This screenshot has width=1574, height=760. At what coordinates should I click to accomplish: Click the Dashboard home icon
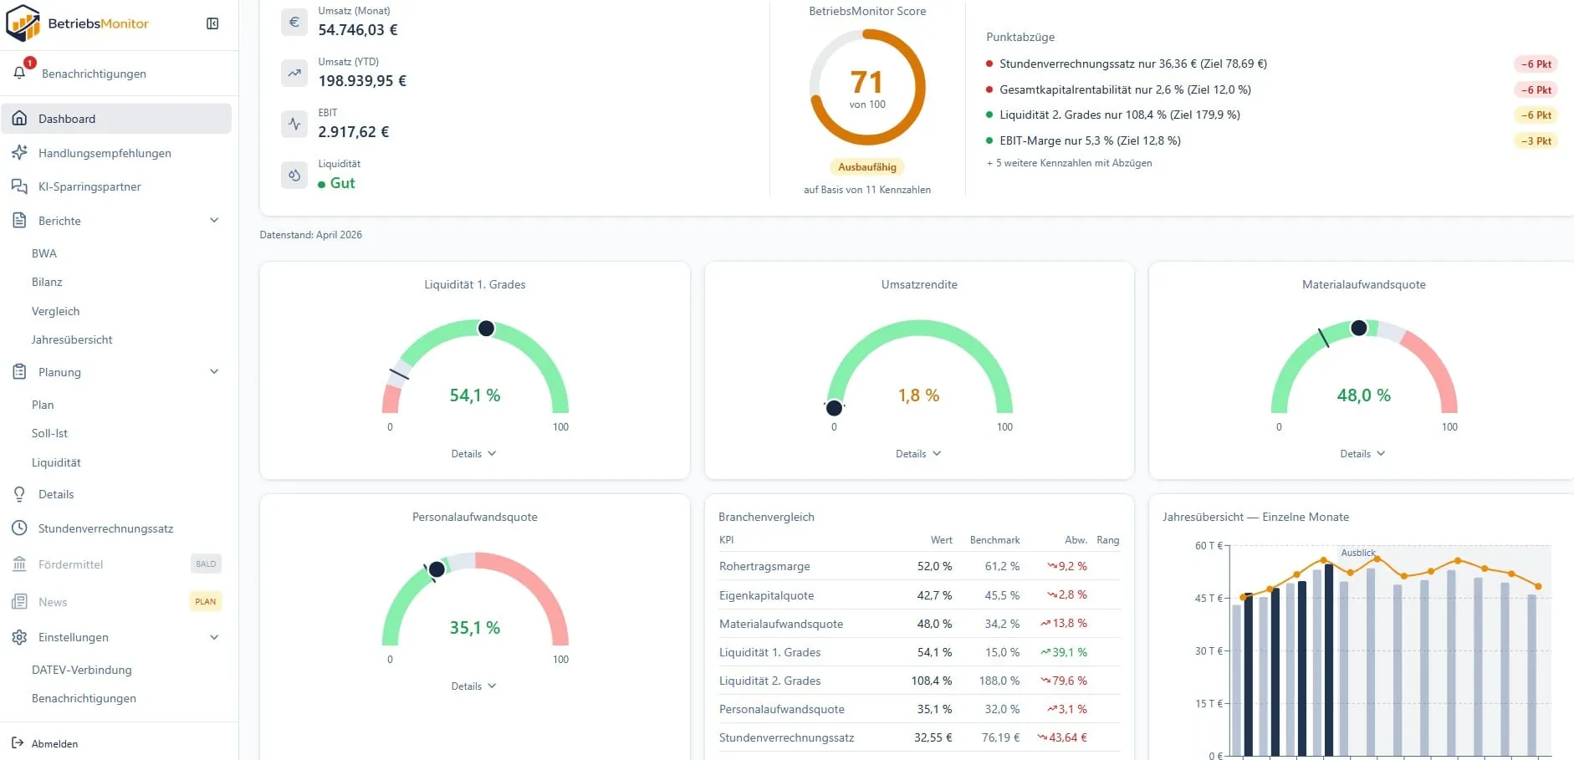[x=19, y=119]
